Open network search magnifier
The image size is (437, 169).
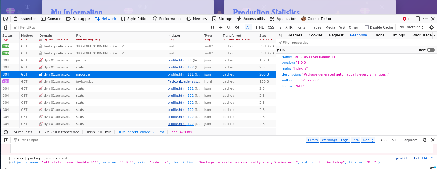(229, 27)
